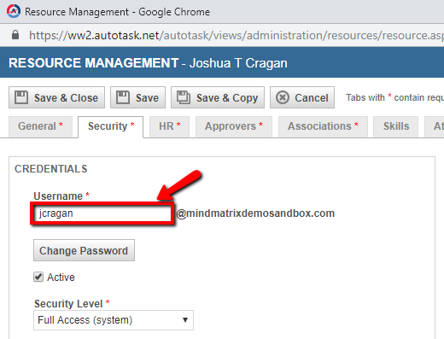
Task: Click the Save & Copy button
Action: pos(218,97)
